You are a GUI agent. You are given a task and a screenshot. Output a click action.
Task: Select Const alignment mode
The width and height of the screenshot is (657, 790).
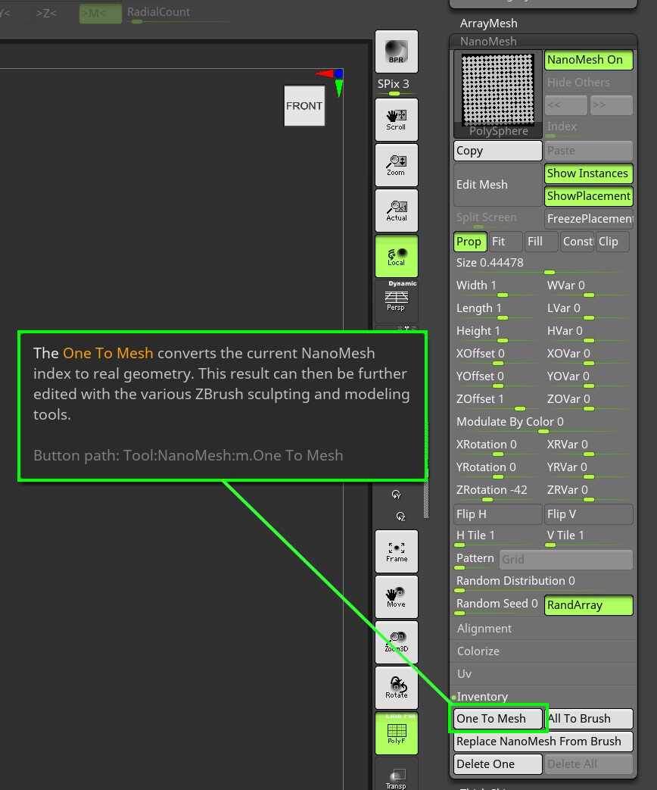578,242
